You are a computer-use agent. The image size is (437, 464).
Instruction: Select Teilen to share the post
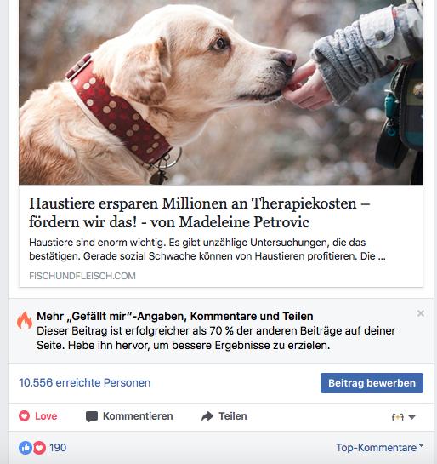(x=233, y=416)
